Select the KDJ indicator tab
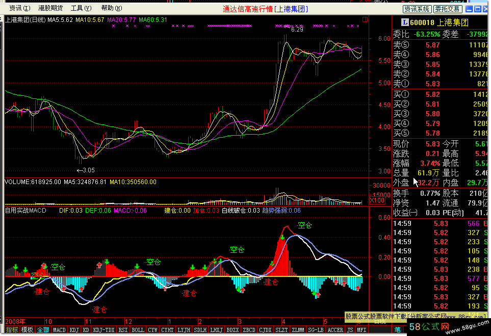Image resolution: width=491 pixels, height=336 pixels. [74, 330]
